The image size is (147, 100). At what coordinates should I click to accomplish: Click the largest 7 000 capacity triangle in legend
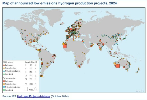36,89
